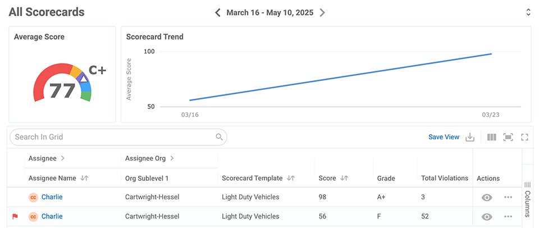Go to next date range arrow
539x228 pixels.
[322, 12]
